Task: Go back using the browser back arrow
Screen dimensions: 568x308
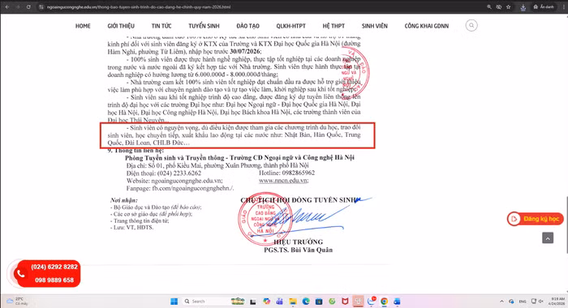Action: 6,6
